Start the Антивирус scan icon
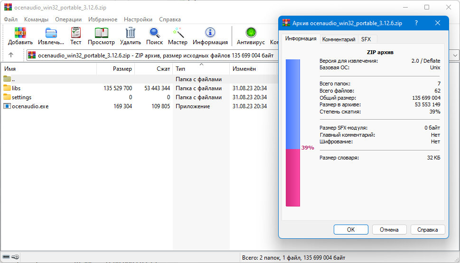The image size is (460, 263). click(x=251, y=33)
